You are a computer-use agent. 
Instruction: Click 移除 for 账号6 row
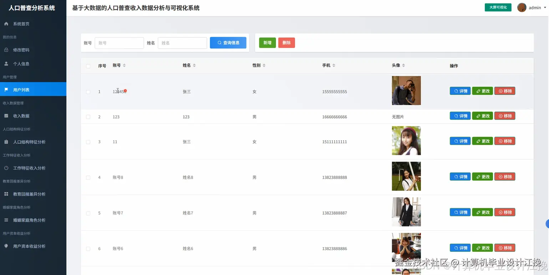pos(505,248)
